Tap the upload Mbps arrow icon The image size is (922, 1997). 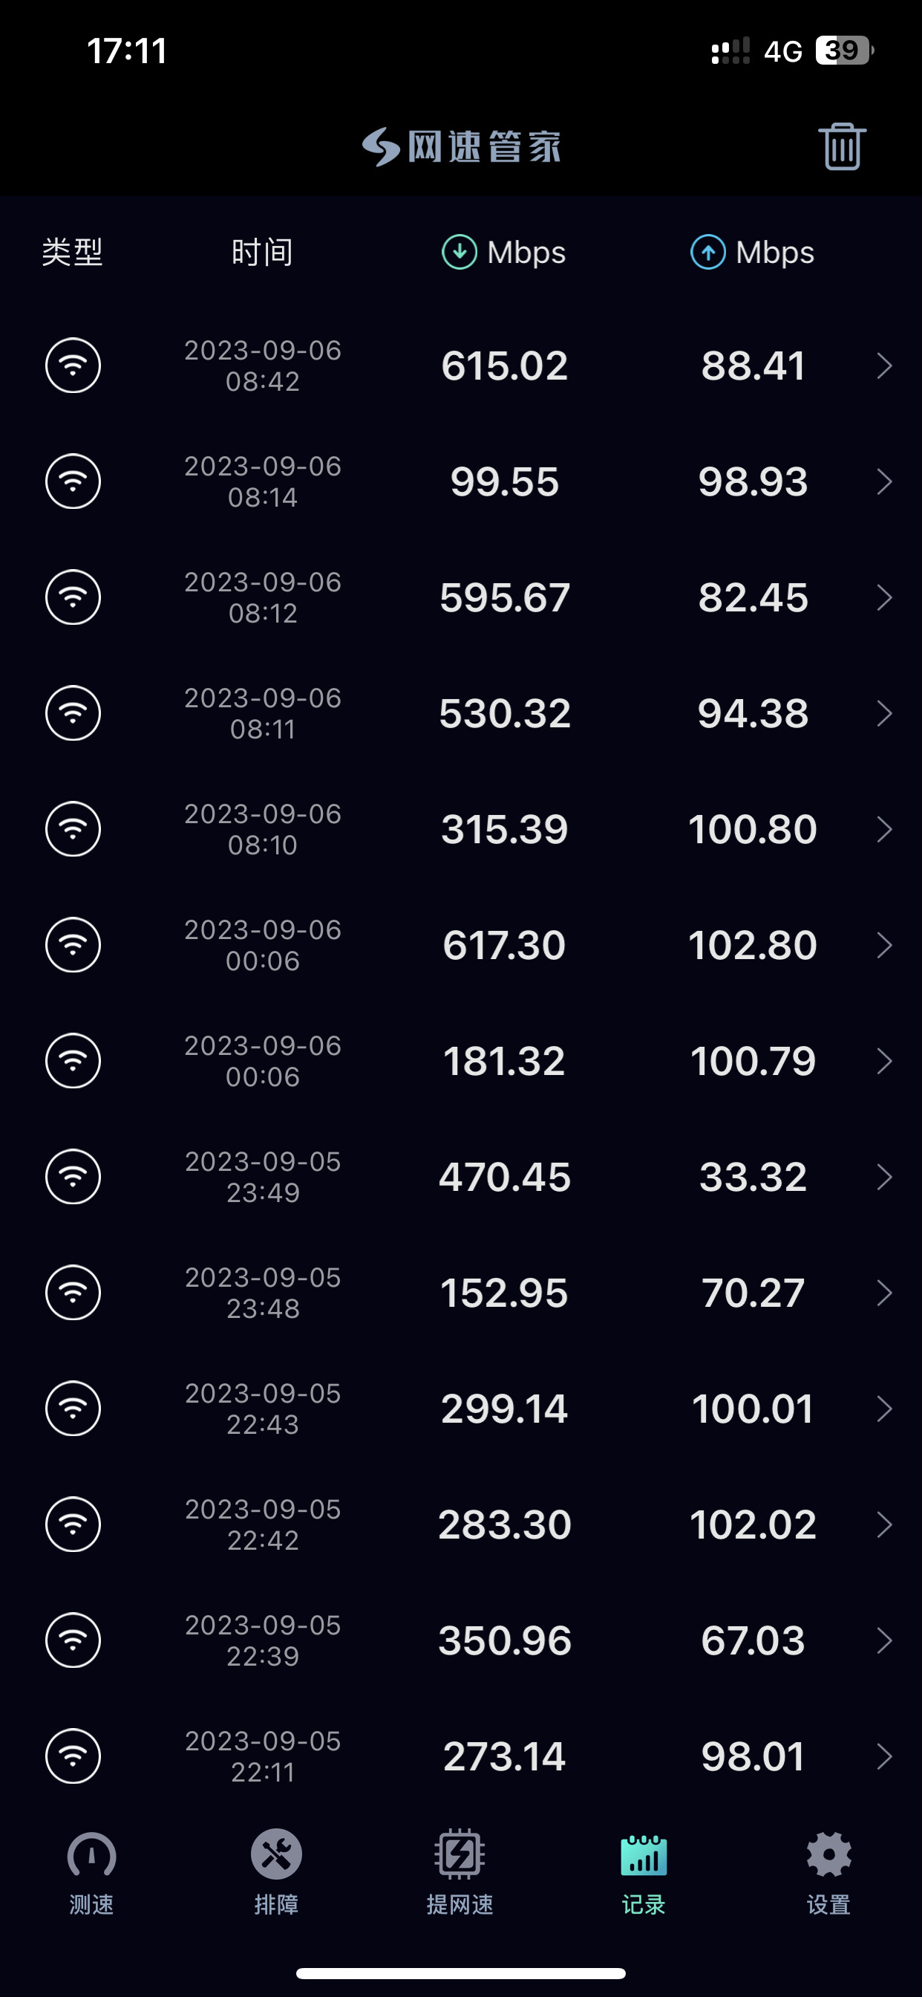click(x=707, y=252)
